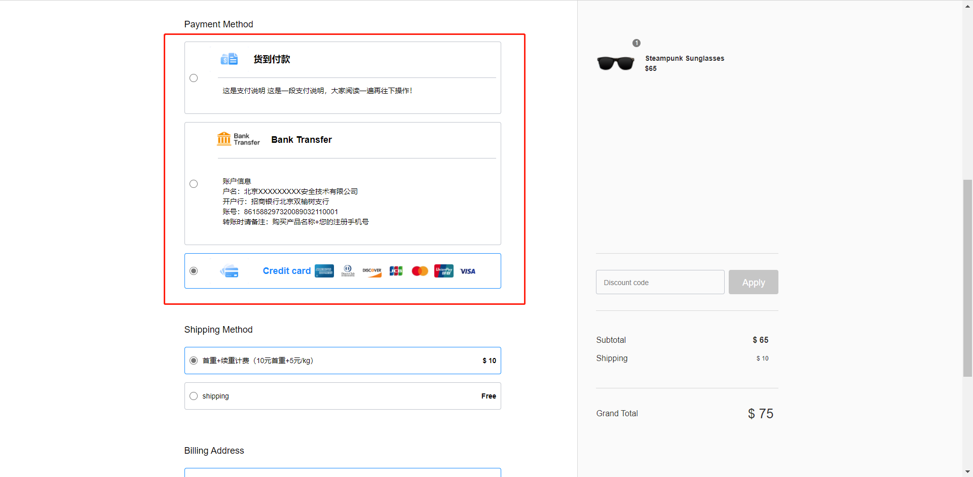Click the Discover card logo

click(x=371, y=271)
